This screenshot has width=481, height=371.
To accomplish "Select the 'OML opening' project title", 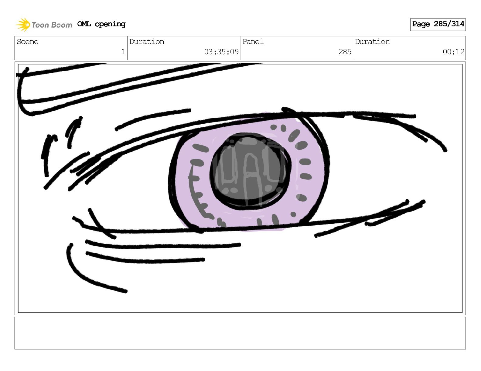I will point(101,24).
